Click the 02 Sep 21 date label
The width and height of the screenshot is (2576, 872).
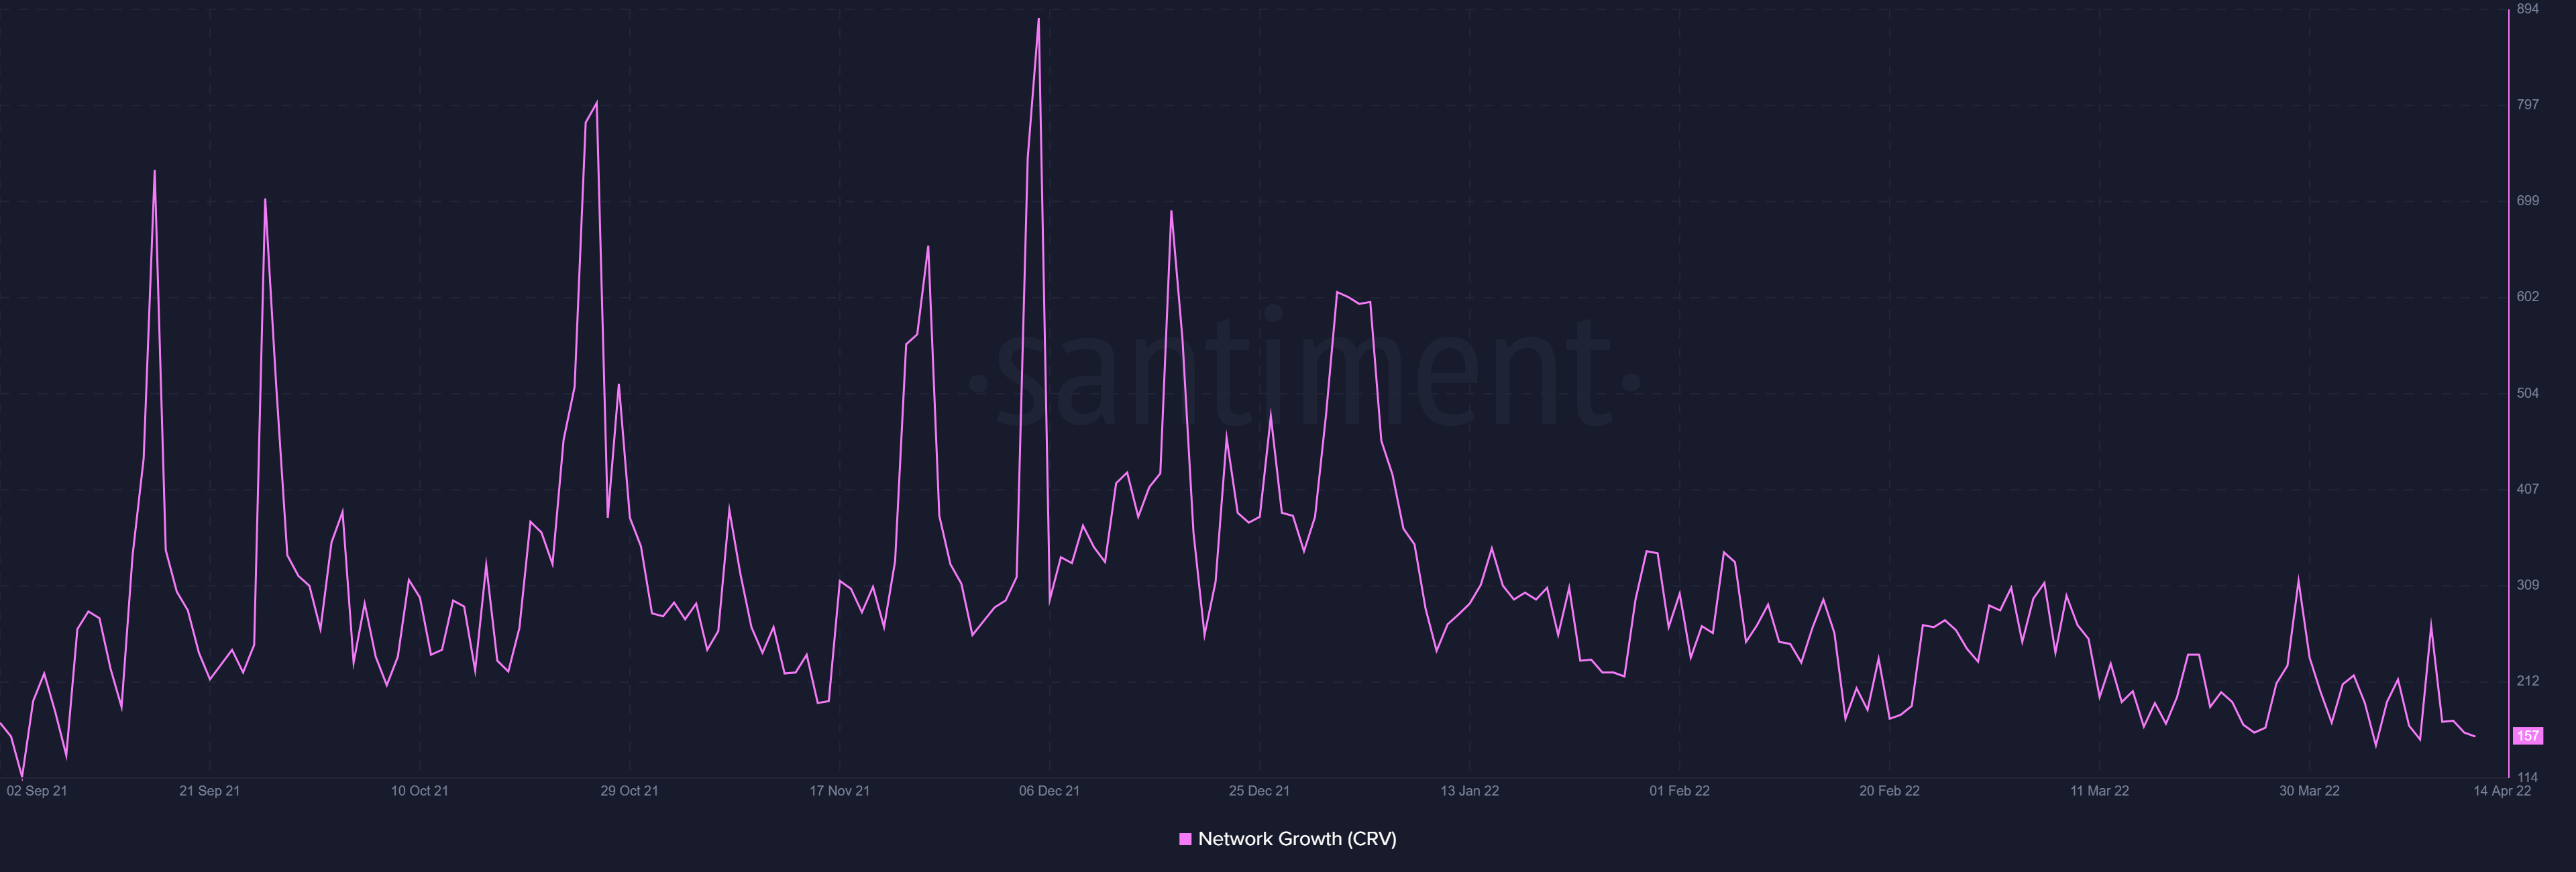[x=37, y=791]
